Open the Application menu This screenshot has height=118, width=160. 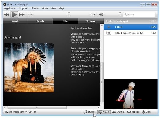10,9
